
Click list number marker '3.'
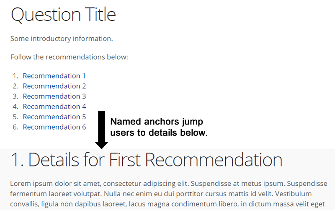point(15,96)
